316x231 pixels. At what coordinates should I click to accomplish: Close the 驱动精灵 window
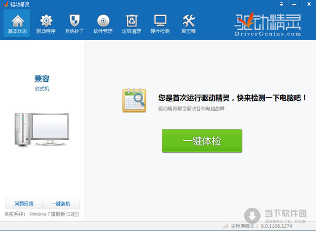(309, 4)
